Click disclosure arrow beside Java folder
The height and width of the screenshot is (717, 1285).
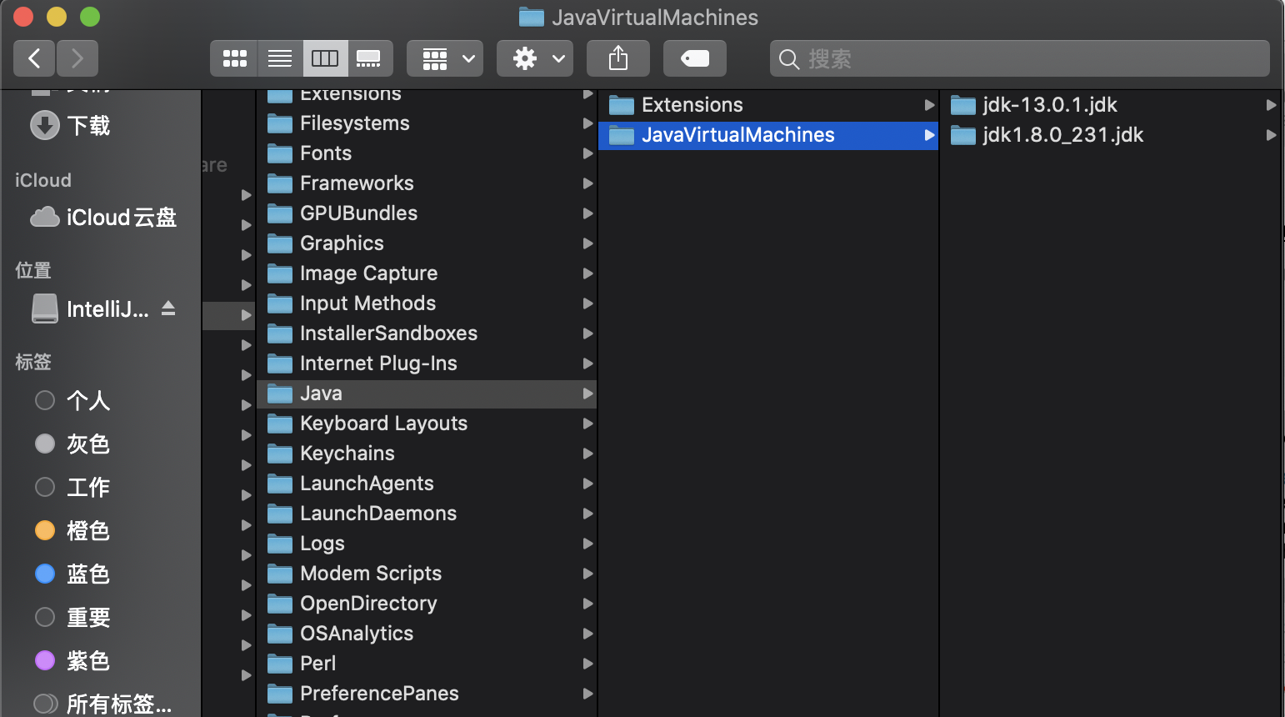pos(588,394)
